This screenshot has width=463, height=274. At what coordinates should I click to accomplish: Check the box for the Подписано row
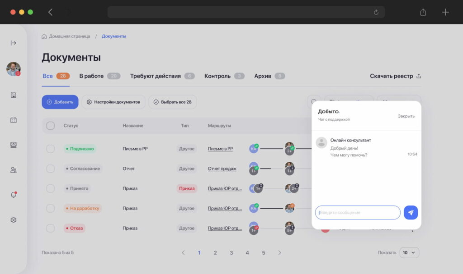(x=51, y=149)
